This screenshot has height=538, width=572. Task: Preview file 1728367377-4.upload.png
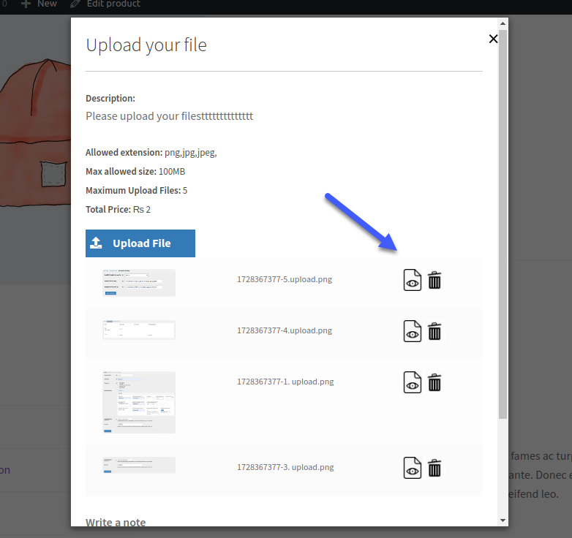(413, 331)
